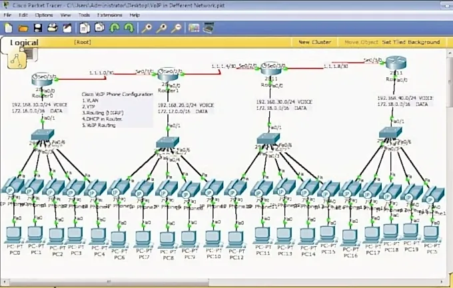Open the Edit menu
The height and width of the screenshot is (288, 453).
[23, 15]
